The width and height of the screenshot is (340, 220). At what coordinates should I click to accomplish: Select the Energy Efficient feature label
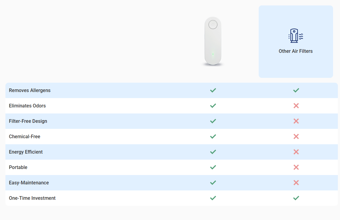26,152
